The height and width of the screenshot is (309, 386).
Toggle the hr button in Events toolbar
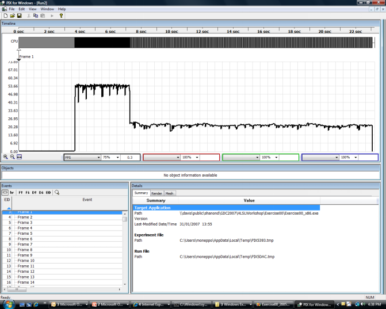click(x=12, y=192)
